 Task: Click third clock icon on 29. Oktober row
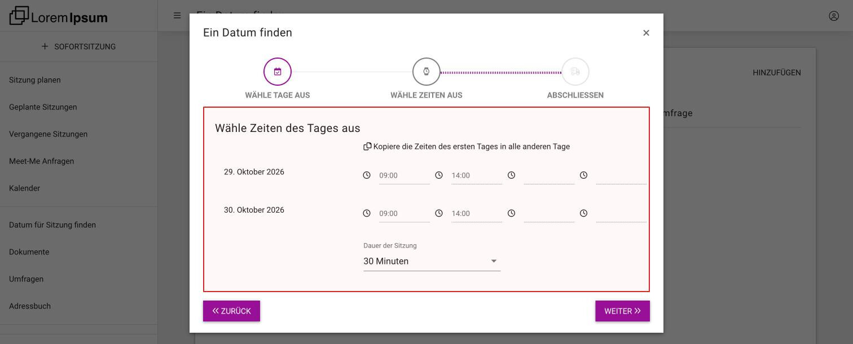coord(511,175)
